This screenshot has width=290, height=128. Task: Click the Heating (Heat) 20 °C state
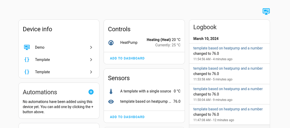[164, 40]
